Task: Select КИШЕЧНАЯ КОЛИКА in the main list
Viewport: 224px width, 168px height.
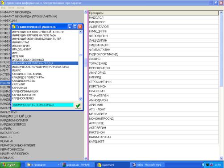Action: point(42,154)
